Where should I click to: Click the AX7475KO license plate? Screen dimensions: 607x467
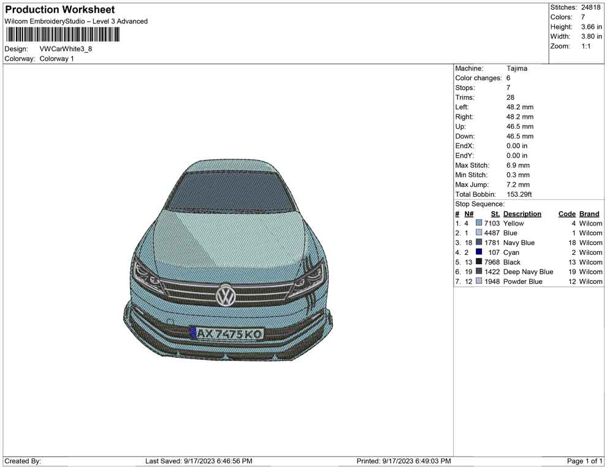(x=227, y=333)
